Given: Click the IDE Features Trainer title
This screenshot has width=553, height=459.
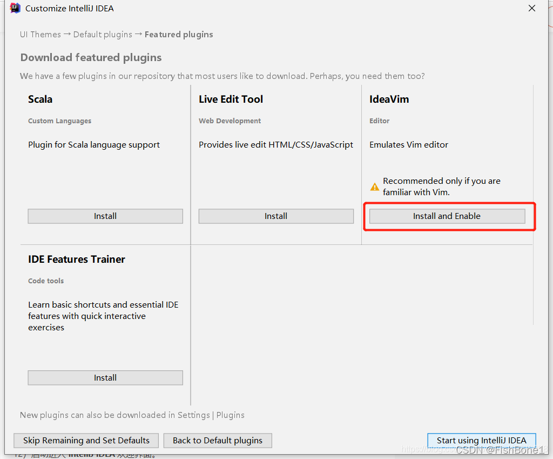Looking at the screenshot, I should click(x=77, y=259).
